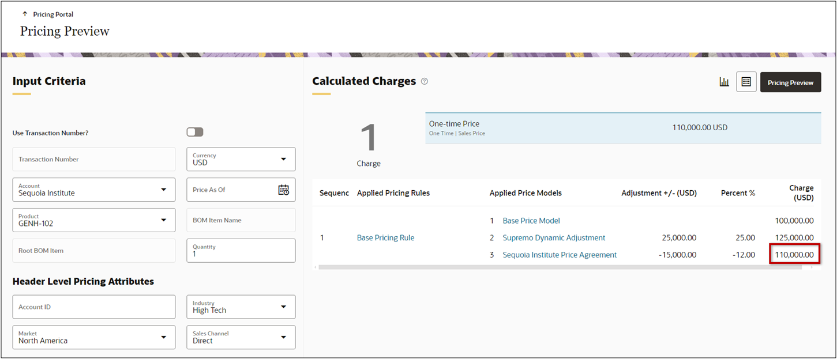Screen dimensions: 837x359
Task: Expand the Industry dropdown set to High Tech
Action: (x=283, y=307)
